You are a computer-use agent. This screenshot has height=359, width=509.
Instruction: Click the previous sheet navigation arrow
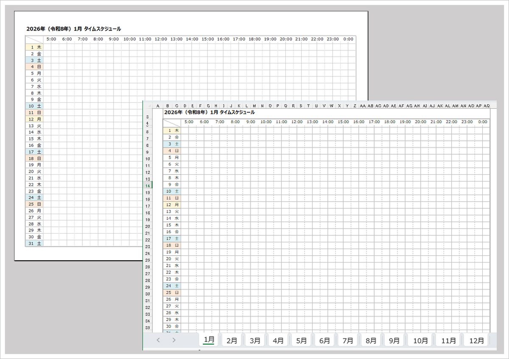(159, 340)
